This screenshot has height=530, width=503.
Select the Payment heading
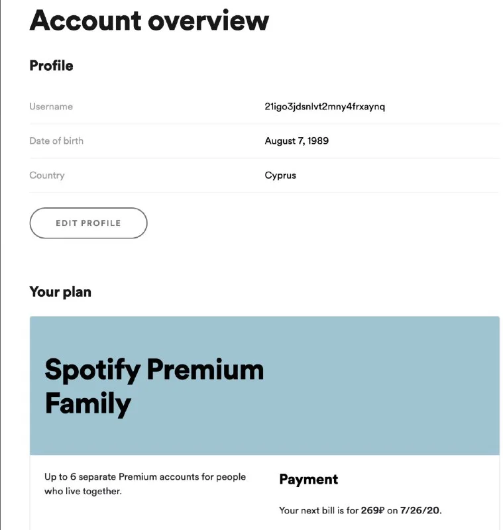pyautogui.click(x=308, y=480)
